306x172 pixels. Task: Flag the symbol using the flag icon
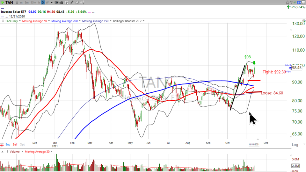click(x=292, y=2)
